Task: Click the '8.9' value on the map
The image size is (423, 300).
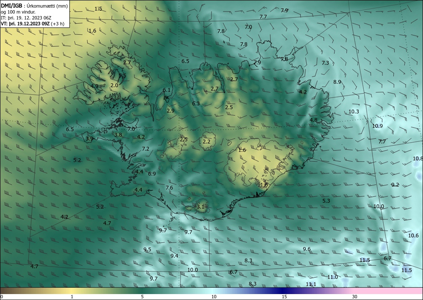Action: tap(337, 82)
